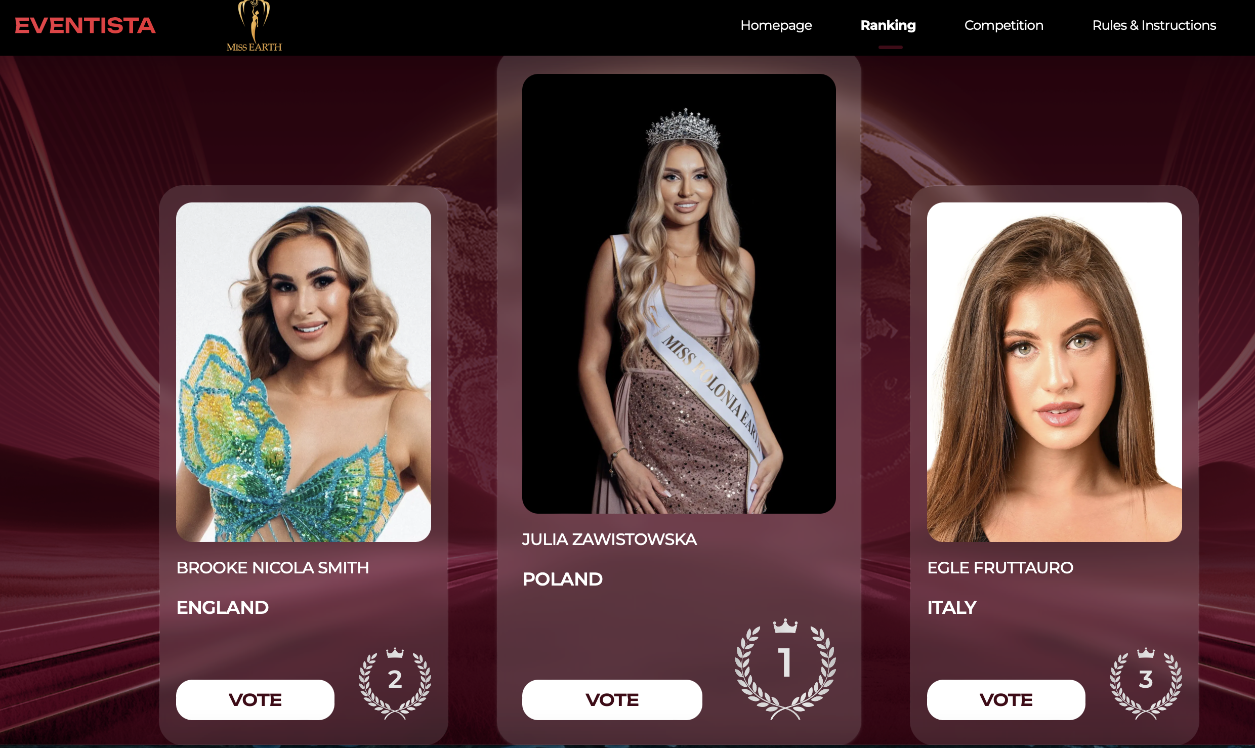Click the name Brooke Nicola Smith

[272, 568]
